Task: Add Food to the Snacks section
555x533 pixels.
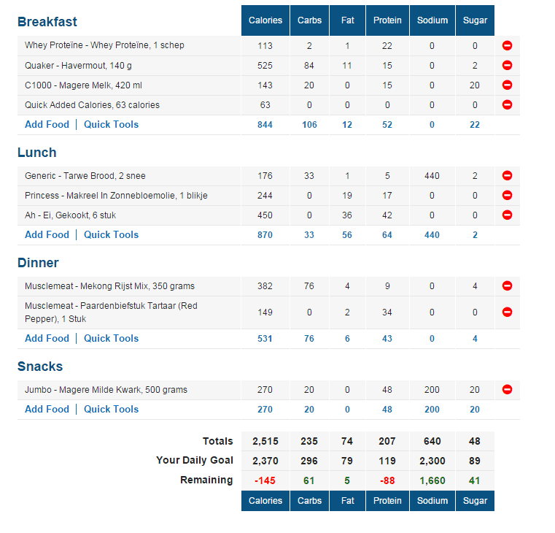Action: click(x=47, y=409)
